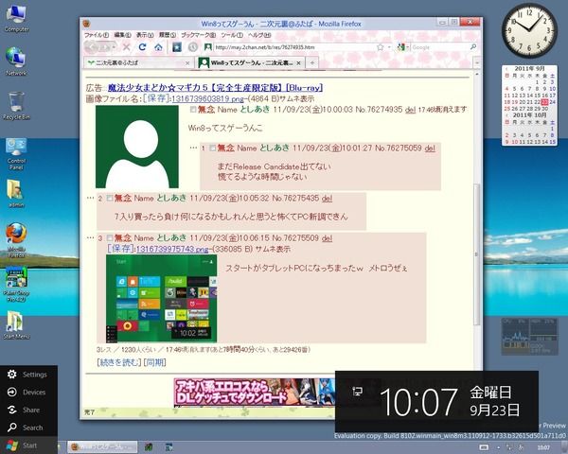The height and width of the screenshot is (454, 568).
Task: Open the Computer desktop icon
Action: click(16, 19)
